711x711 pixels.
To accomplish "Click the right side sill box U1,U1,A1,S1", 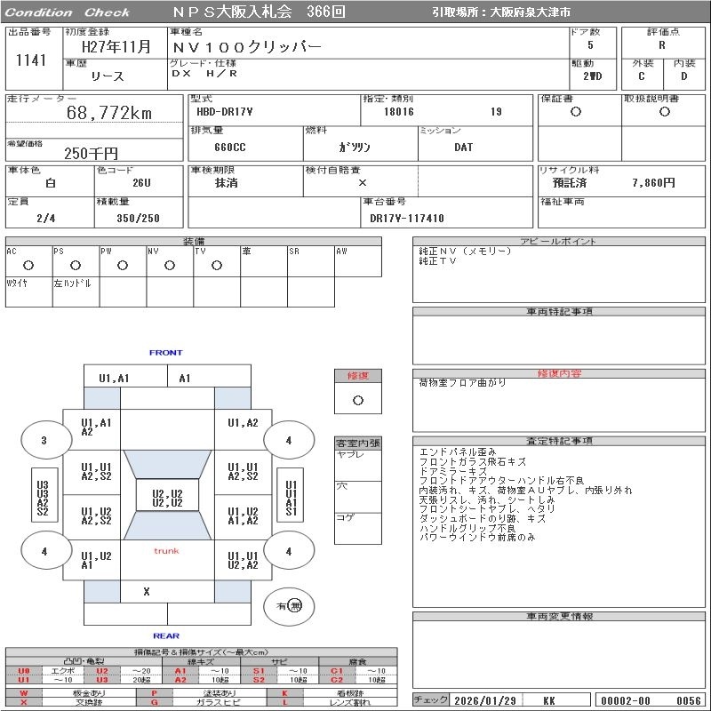I will coord(290,498).
